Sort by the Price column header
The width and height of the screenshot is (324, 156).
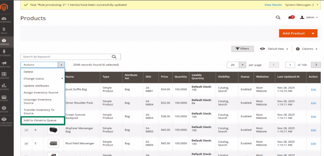tap(165, 77)
